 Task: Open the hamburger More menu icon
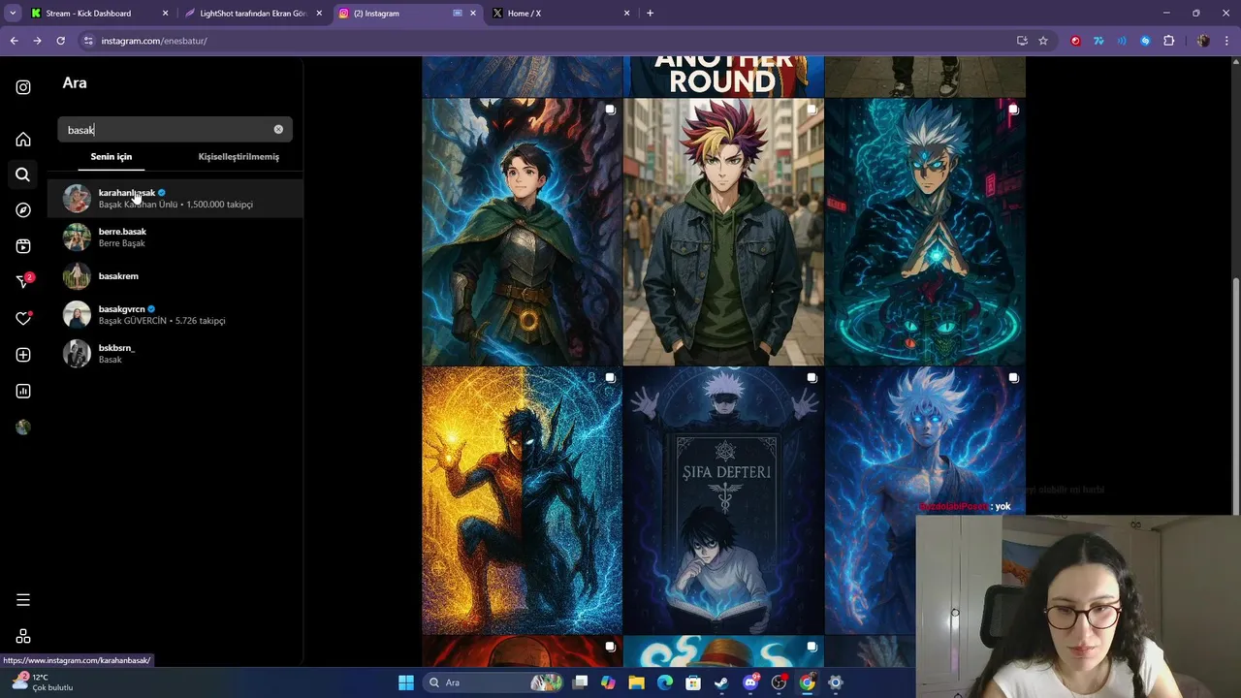pyautogui.click(x=23, y=600)
